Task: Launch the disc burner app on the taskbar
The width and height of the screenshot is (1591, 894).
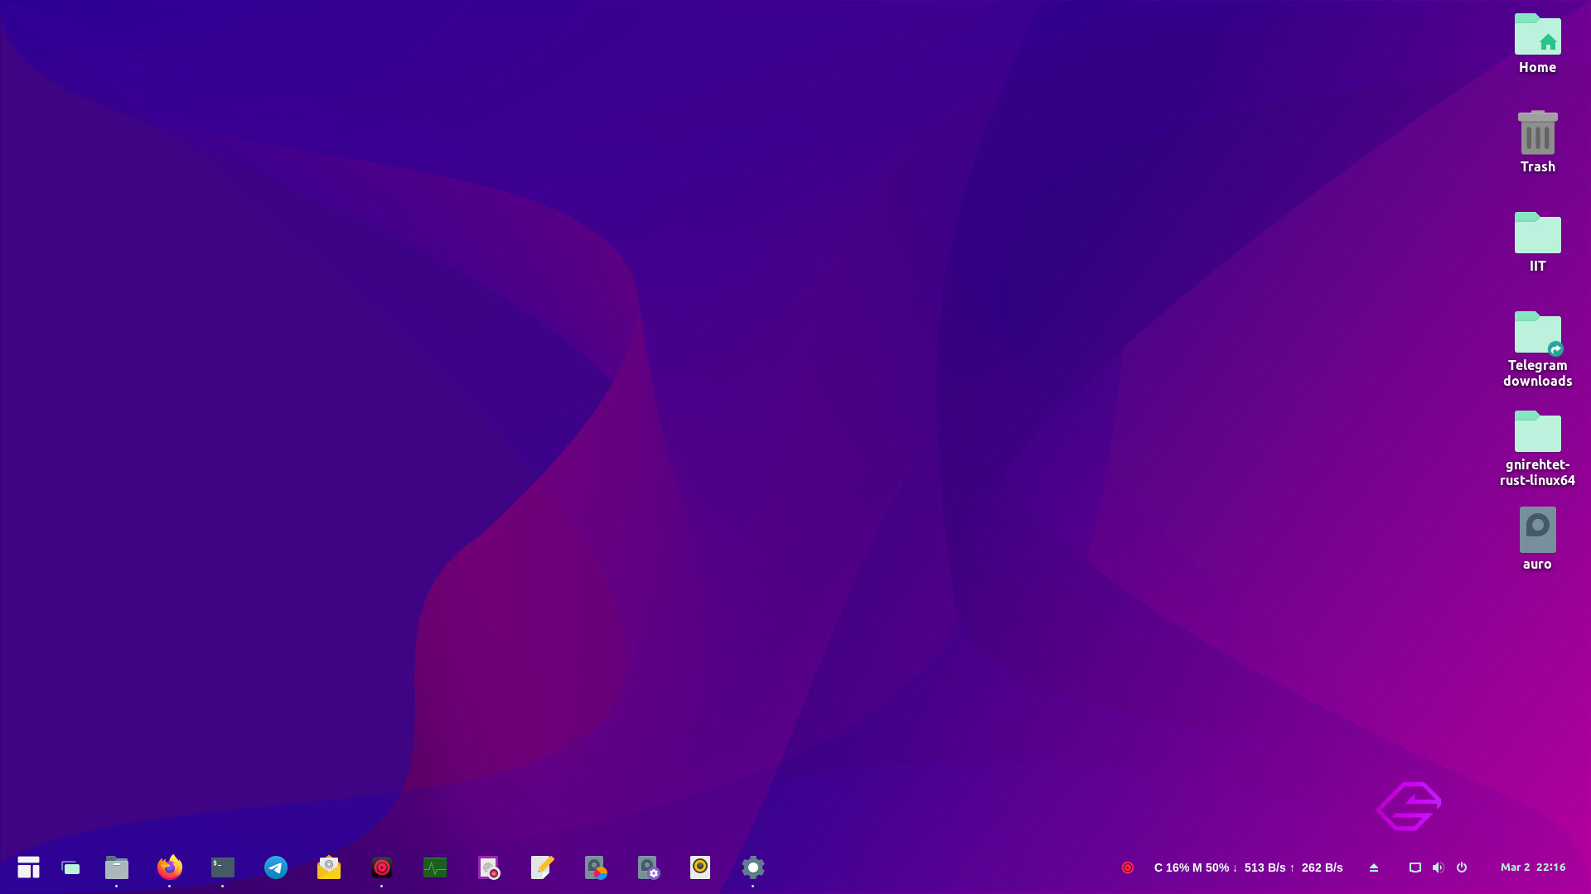Action: 488,868
